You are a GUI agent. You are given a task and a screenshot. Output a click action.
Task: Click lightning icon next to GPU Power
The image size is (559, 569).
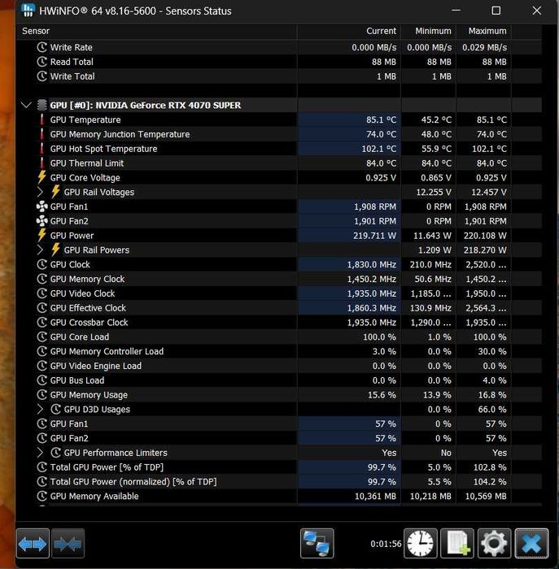[41, 236]
